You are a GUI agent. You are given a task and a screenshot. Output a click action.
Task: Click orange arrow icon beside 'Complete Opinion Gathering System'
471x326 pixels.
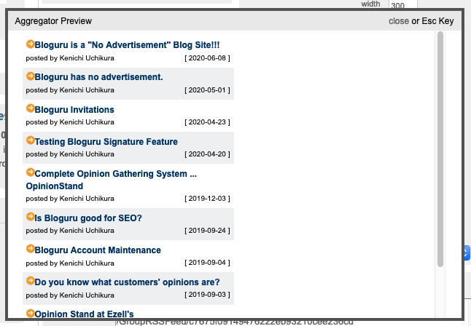(31, 172)
